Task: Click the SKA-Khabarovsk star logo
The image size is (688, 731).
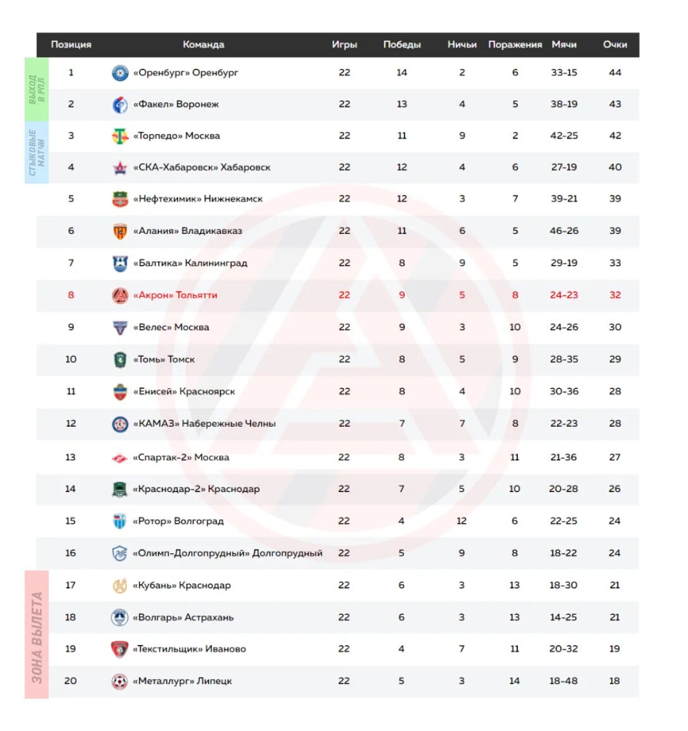Action: click(x=120, y=168)
